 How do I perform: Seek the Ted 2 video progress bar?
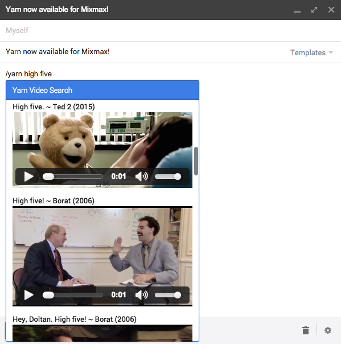click(73, 177)
